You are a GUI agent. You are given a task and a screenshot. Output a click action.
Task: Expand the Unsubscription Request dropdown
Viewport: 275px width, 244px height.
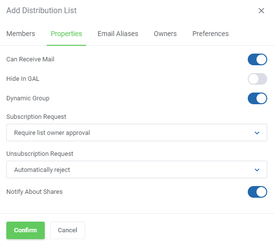(x=137, y=169)
